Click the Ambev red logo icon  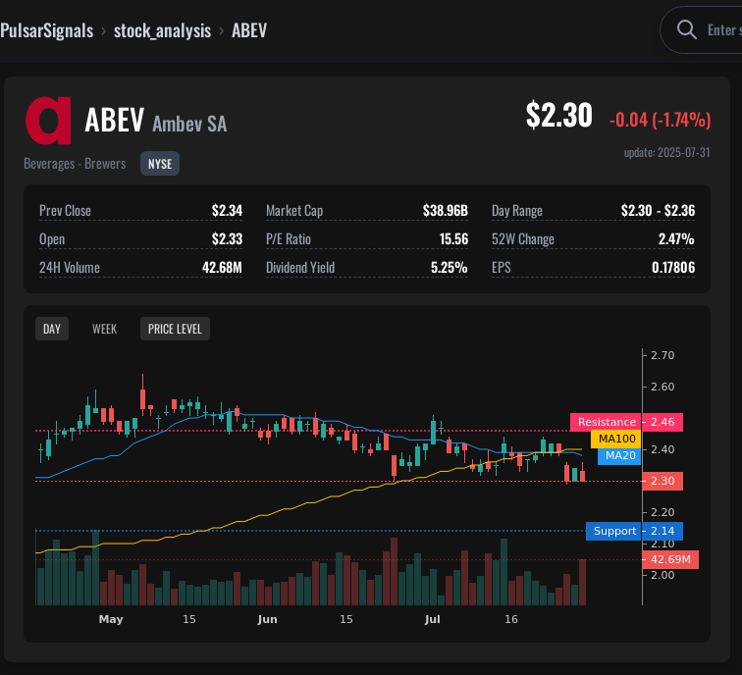click(48, 121)
